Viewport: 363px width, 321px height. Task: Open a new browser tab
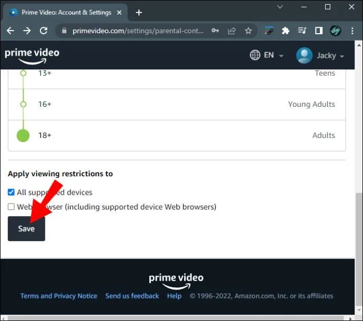pos(139,13)
